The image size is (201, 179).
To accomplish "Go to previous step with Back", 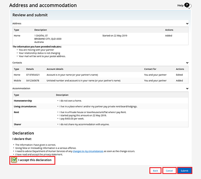I will [155, 171].
